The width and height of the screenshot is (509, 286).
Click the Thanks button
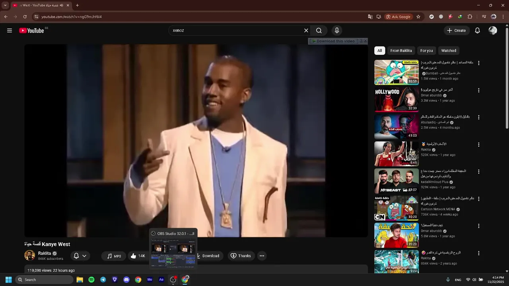tap(241, 256)
